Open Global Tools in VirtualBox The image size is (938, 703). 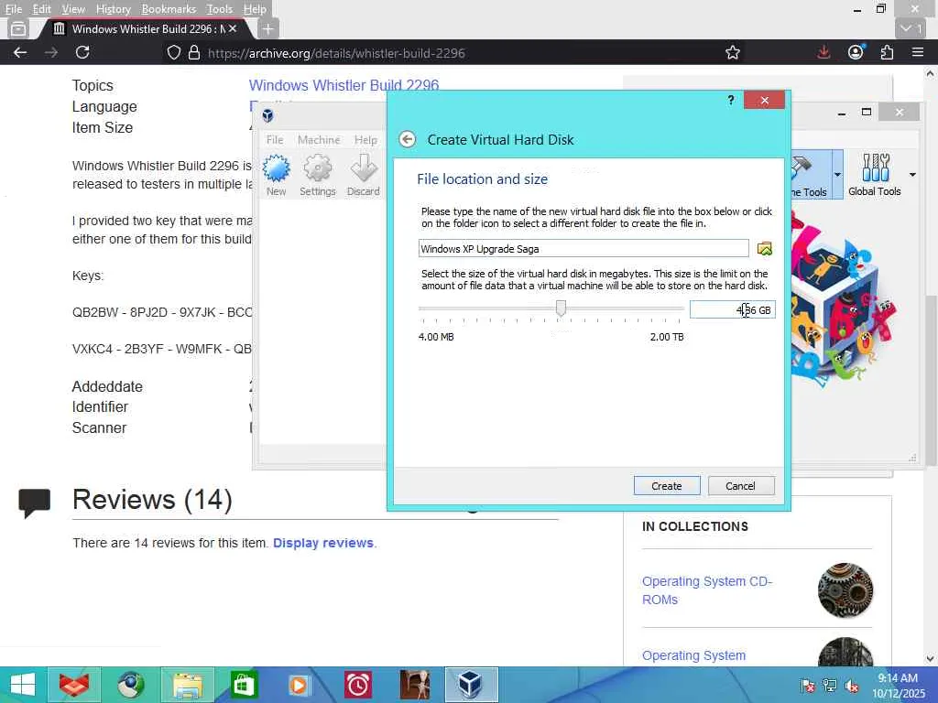875,175
